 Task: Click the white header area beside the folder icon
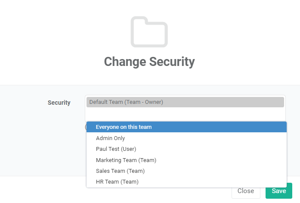click(x=229, y=33)
